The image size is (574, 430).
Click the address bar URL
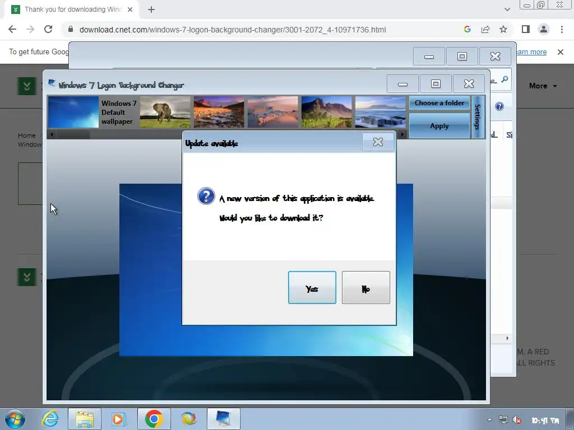(233, 30)
